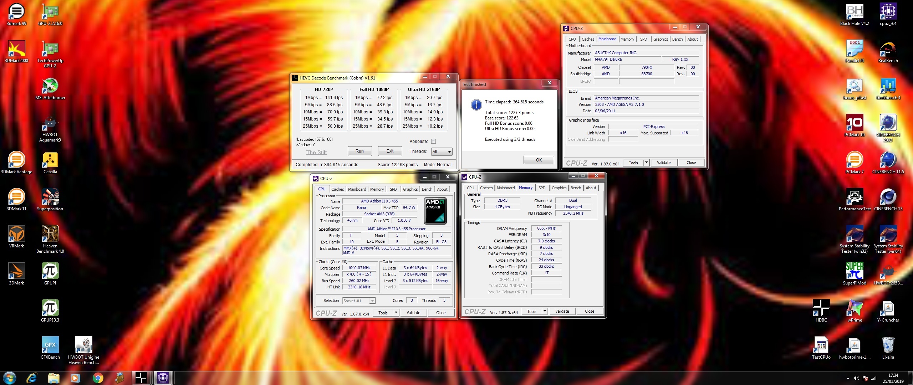
Task: Launch Geekbench 4 icon
Action: [888, 88]
